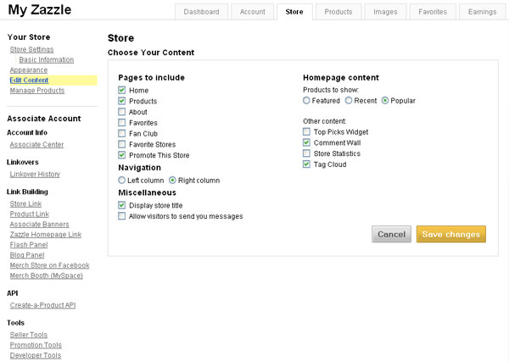Uncheck the Home page checkbox
The width and height of the screenshot is (509, 362).
[x=121, y=90]
